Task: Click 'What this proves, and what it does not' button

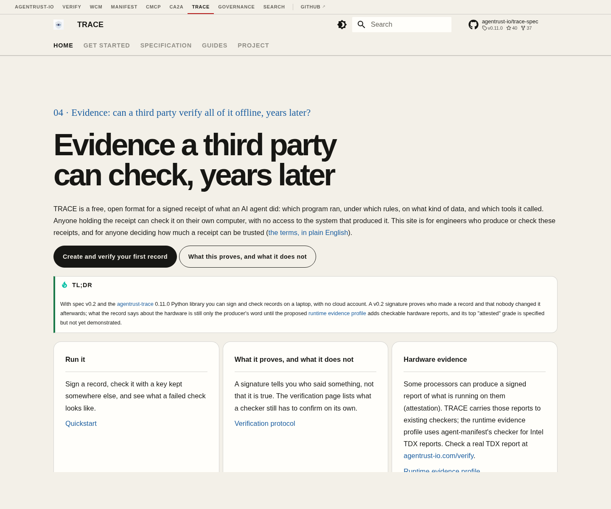Action: pos(247,257)
